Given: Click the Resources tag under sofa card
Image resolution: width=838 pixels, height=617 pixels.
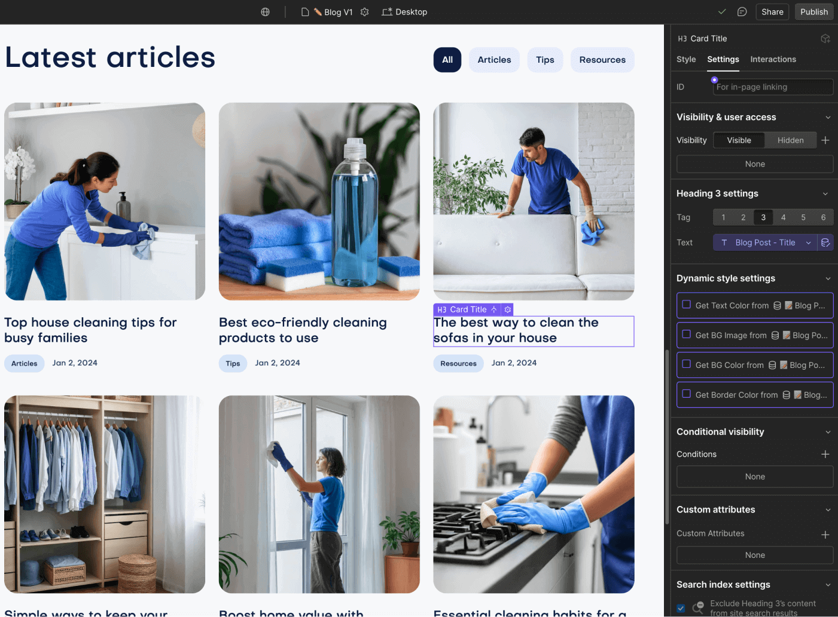Looking at the screenshot, I should tap(459, 363).
